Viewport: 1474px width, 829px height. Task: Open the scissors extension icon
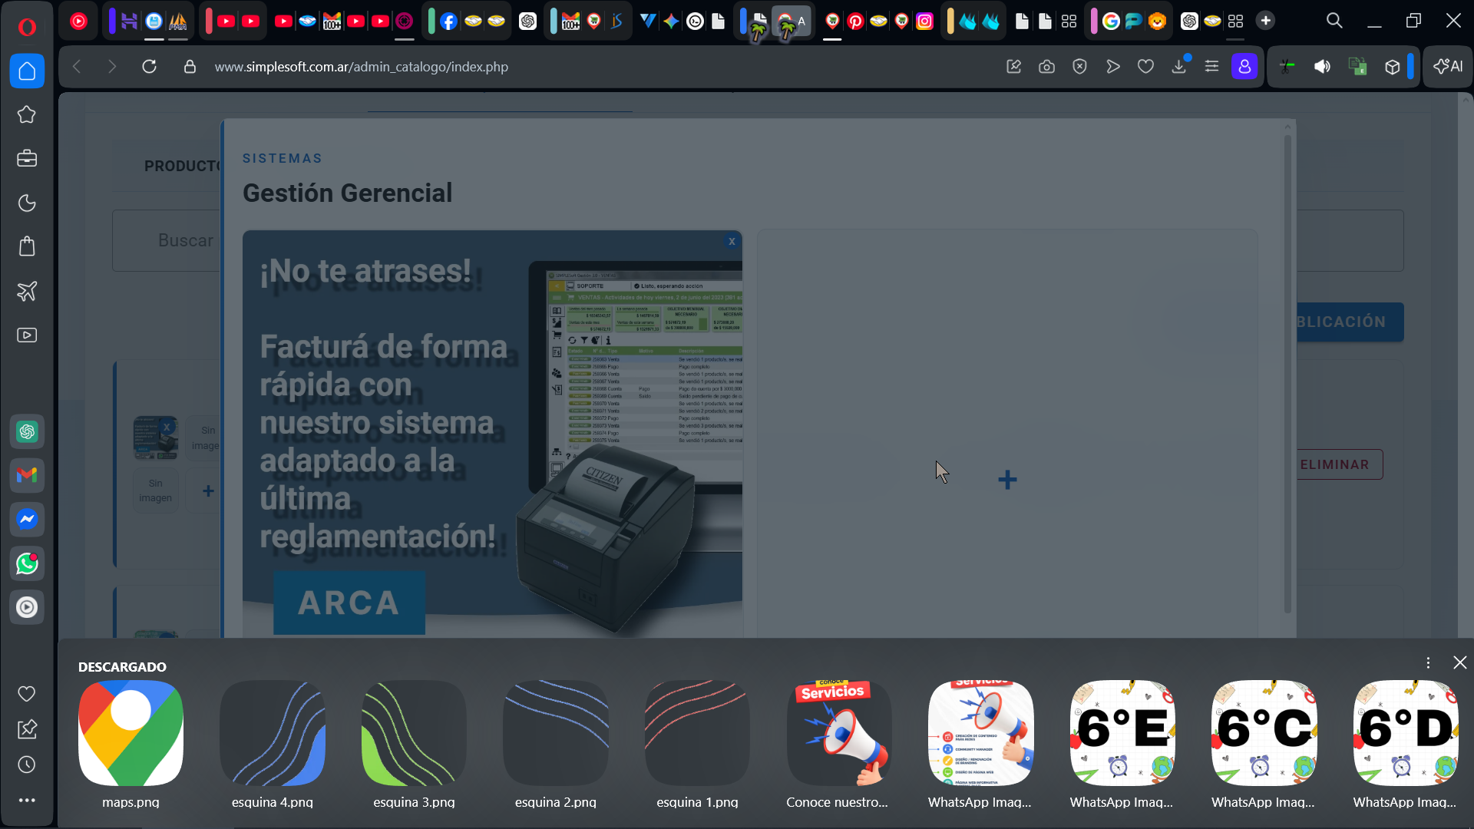click(1287, 67)
